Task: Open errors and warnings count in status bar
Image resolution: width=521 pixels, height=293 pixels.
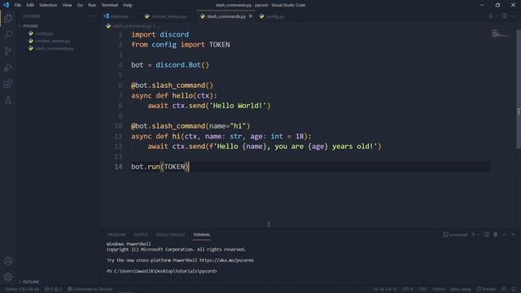Action: [53, 289]
